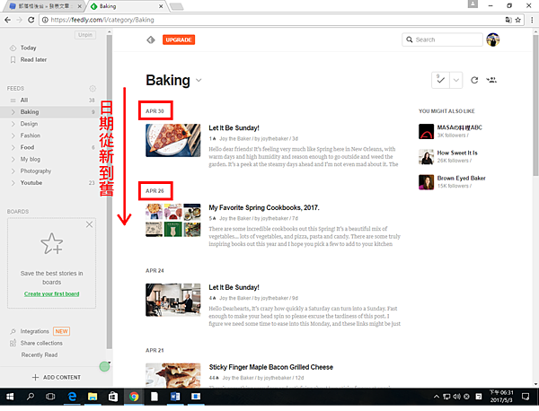539x411 pixels.
Task: Click the Unpin sidebar button
Action: pyautogui.click(x=85, y=35)
